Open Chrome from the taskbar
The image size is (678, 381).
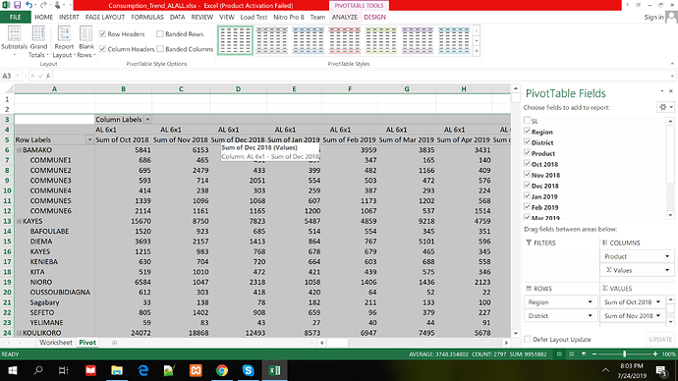point(222,370)
